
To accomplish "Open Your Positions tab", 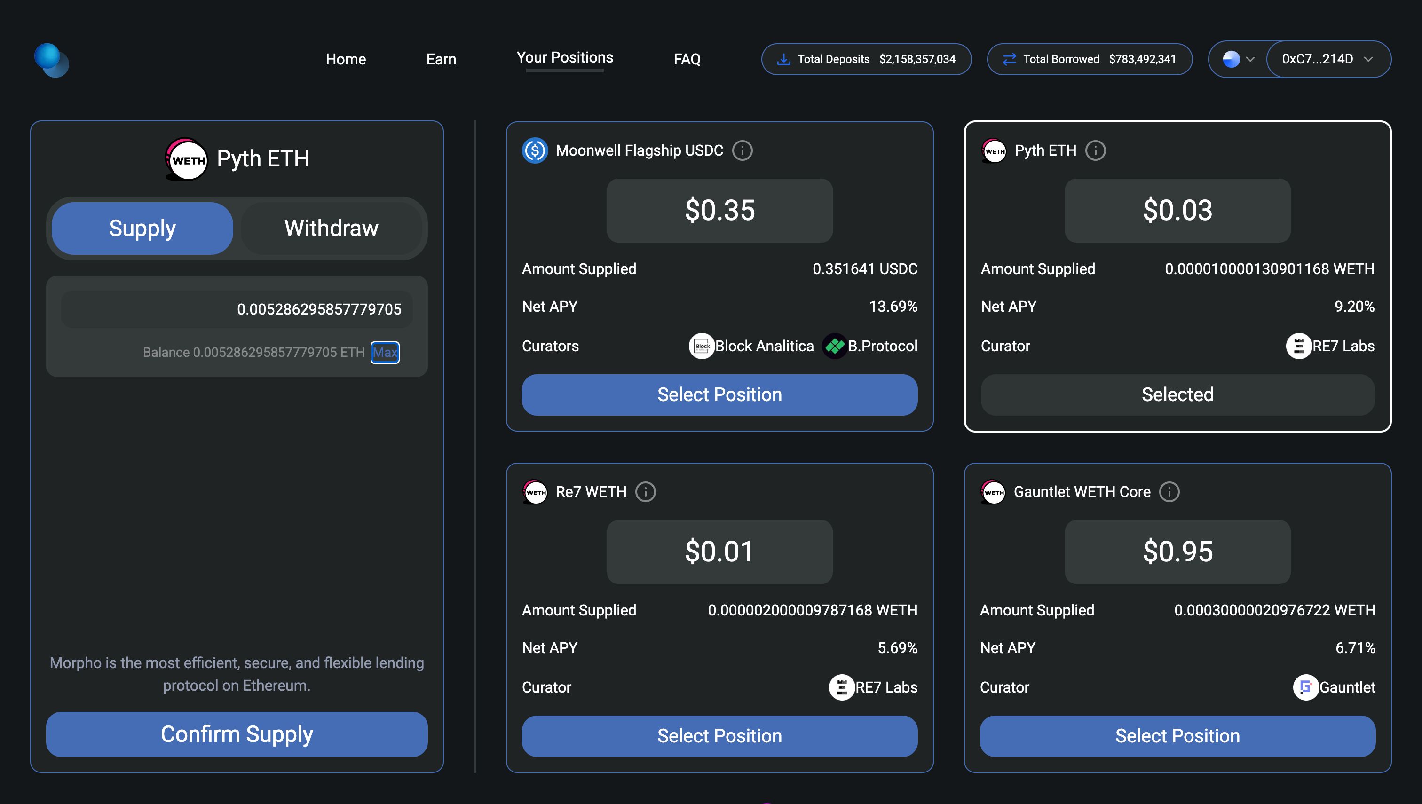I will click(564, 57).
